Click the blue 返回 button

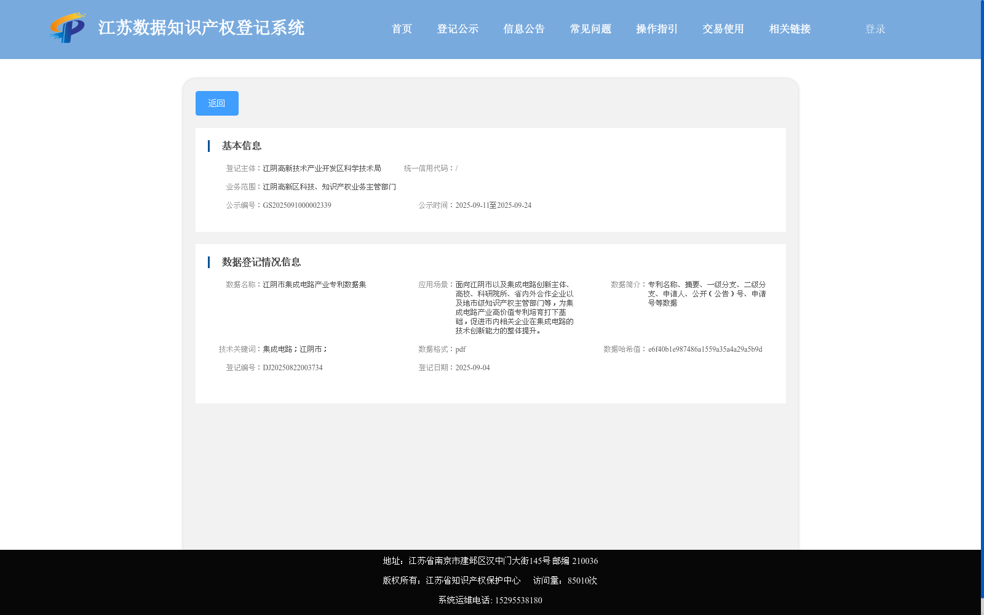coord(217,103)
